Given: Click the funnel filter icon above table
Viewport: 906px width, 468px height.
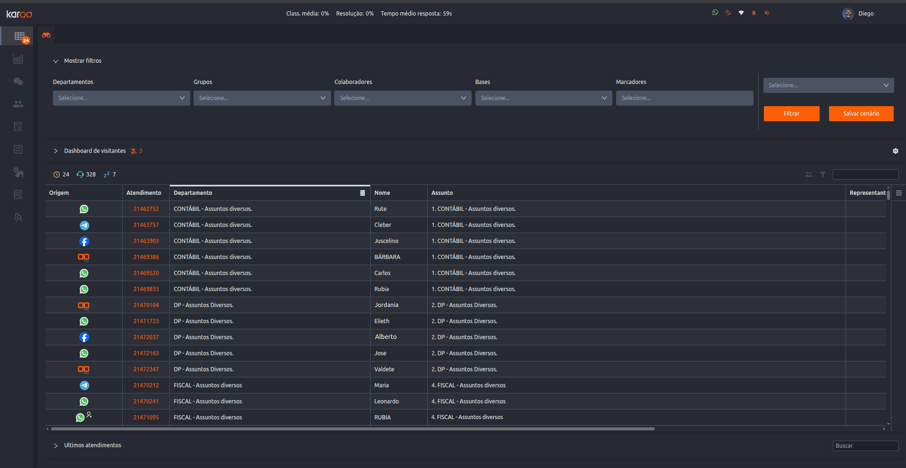Looking at the screenshot, I should point(822,175).
